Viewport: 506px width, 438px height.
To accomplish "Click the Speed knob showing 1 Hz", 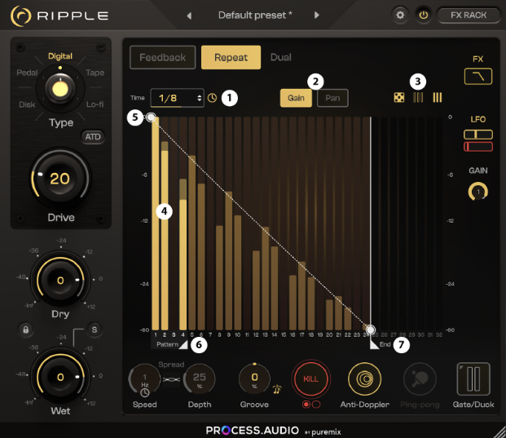I will point(144,380).
